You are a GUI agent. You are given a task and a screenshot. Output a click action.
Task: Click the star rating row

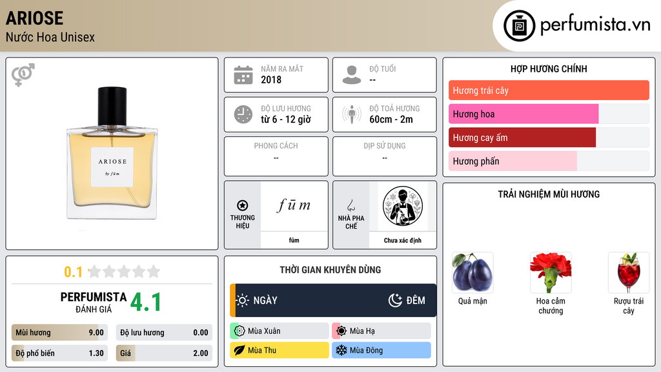tap(125, 272)
